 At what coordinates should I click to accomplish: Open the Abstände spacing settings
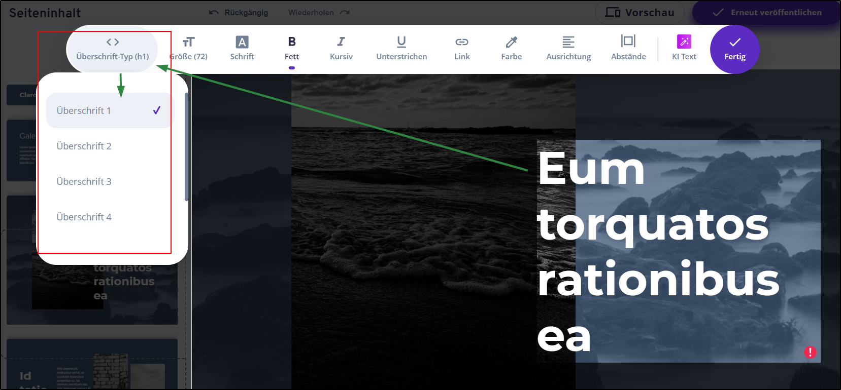(628, 49)
